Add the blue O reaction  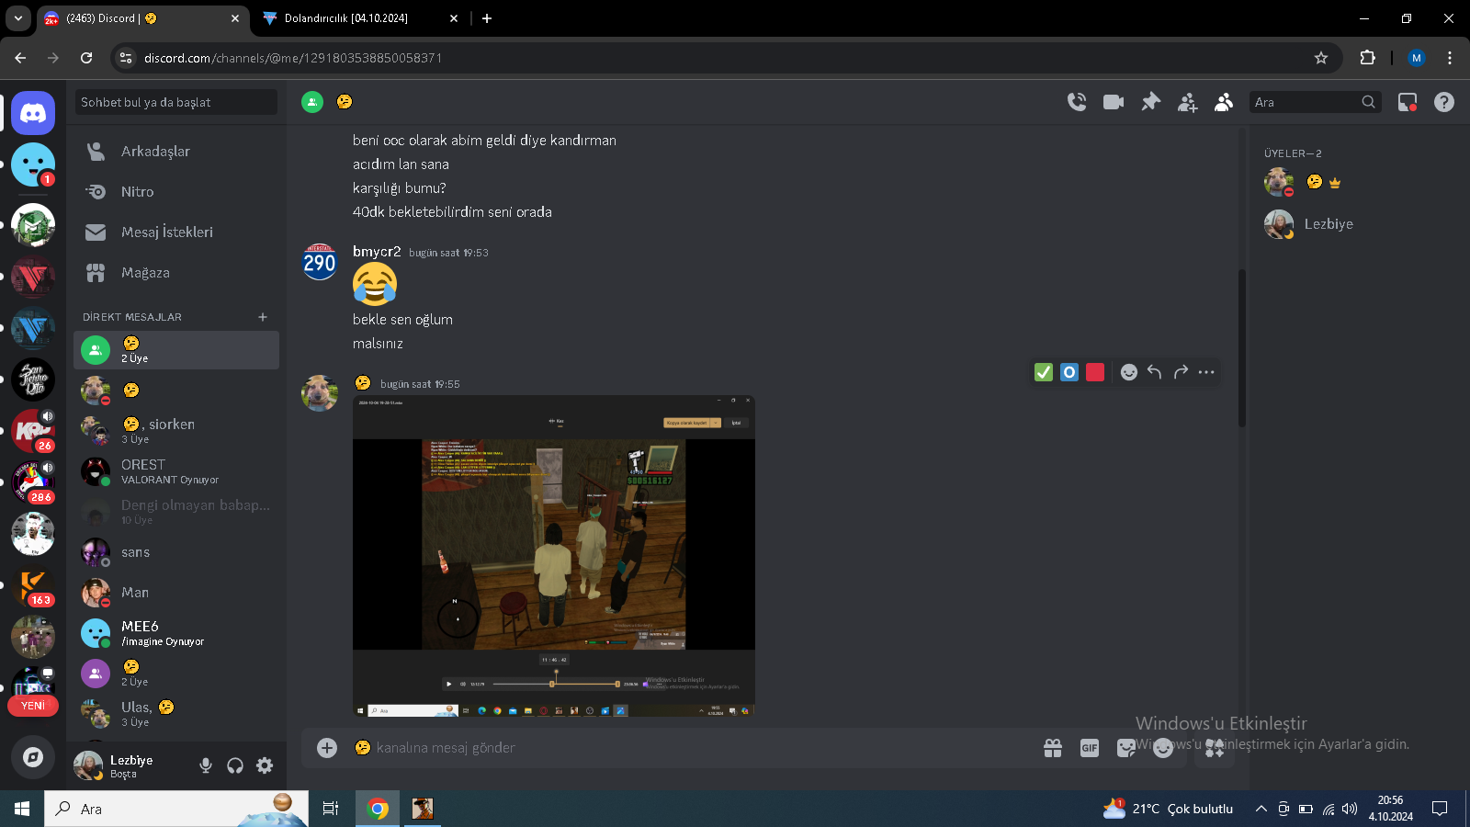(1069, 372)
